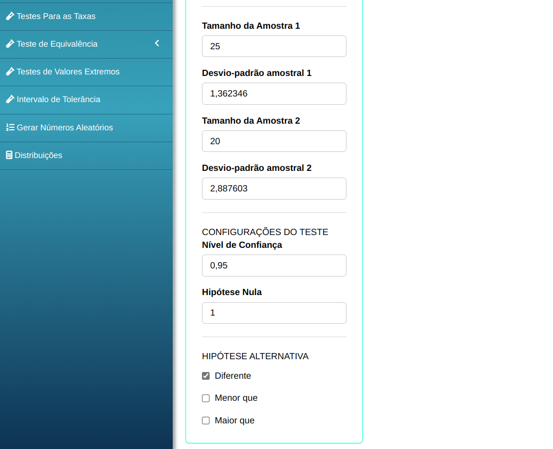Viewport: 553px width, 449px height.
Task: Focus the Hipótese Nula input box
Action: pos(274,313)
